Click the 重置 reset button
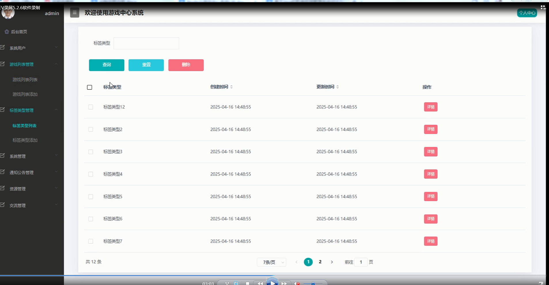This screenshot has height=285, width=549. pos(146,65)
